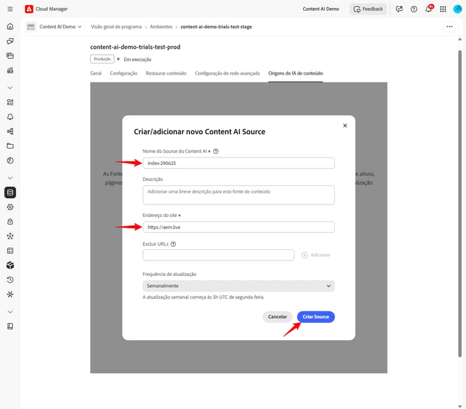Switch to the Geral tab
This screenshot has height=409, width=466.
point(96,73)
